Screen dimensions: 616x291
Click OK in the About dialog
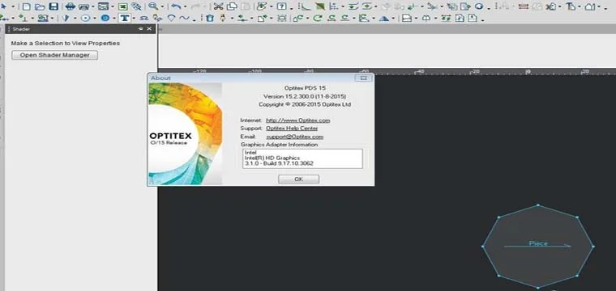298,179
